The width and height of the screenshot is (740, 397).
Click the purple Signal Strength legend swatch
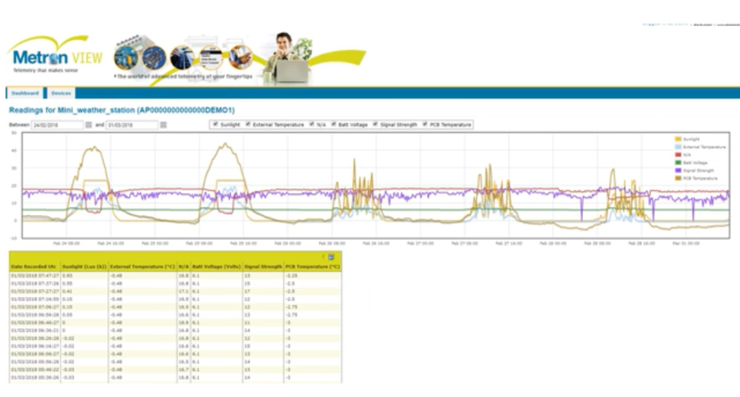click(x=678, y=171)
